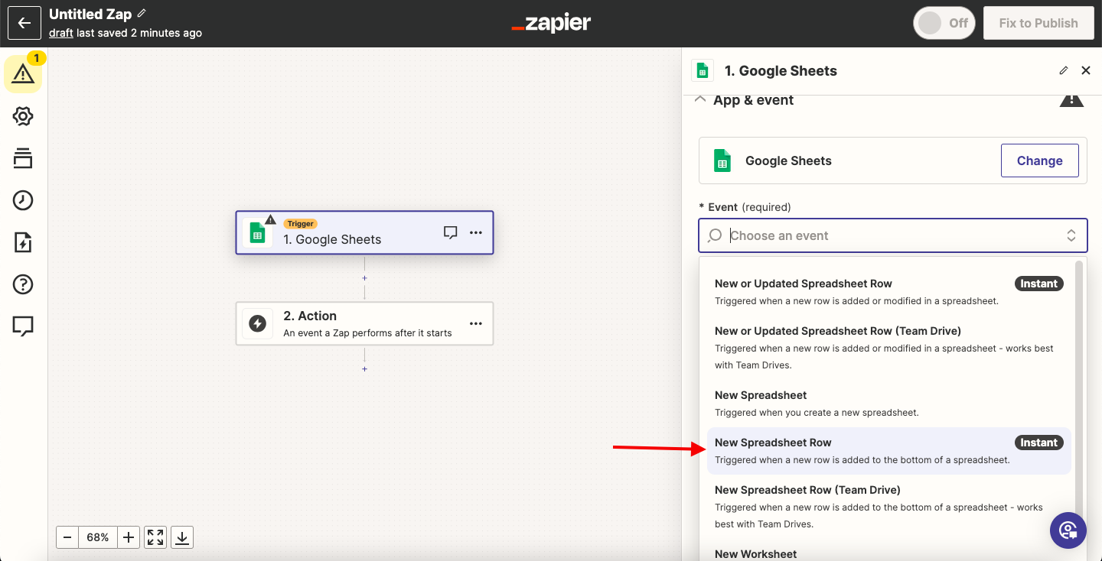Click the Choose an event search field
Viewport: 1102px width, 561px height.
[x=892, y=235]
